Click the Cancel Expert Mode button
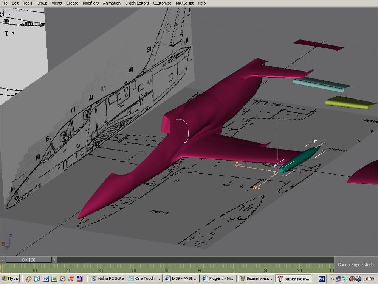Image resolution: width=378 pixels, height=284 pixels. coord(355,265)
